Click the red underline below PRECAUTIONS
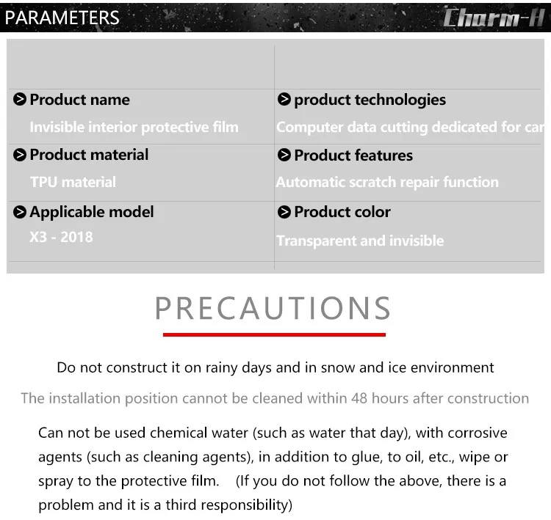Image resolution: width=551 pixels, height=520 pixels. point(275,334)
